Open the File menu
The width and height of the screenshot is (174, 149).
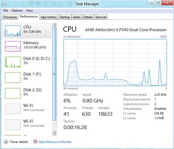5,10
